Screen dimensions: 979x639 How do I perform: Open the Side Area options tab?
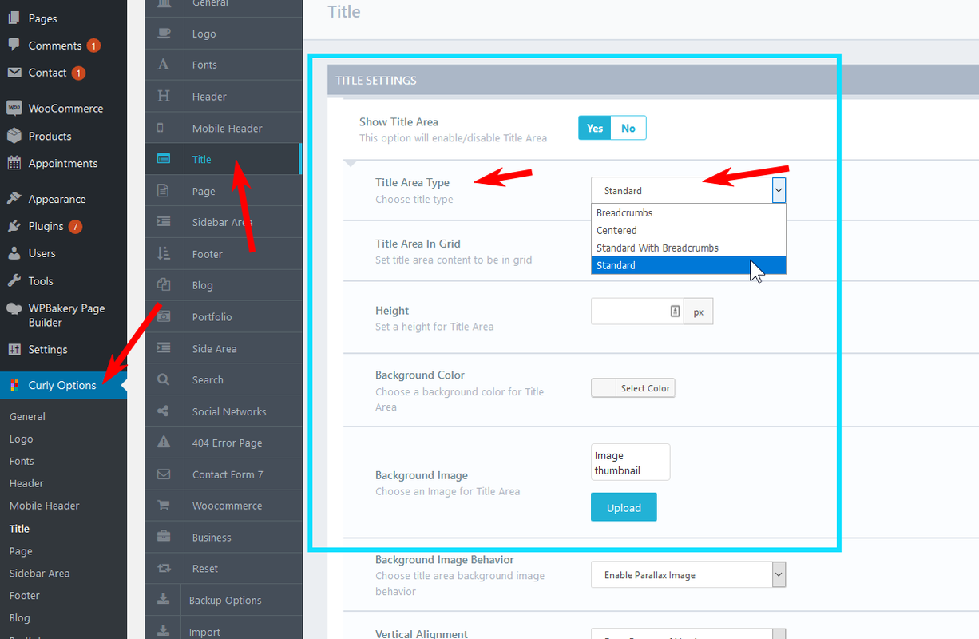223,348
